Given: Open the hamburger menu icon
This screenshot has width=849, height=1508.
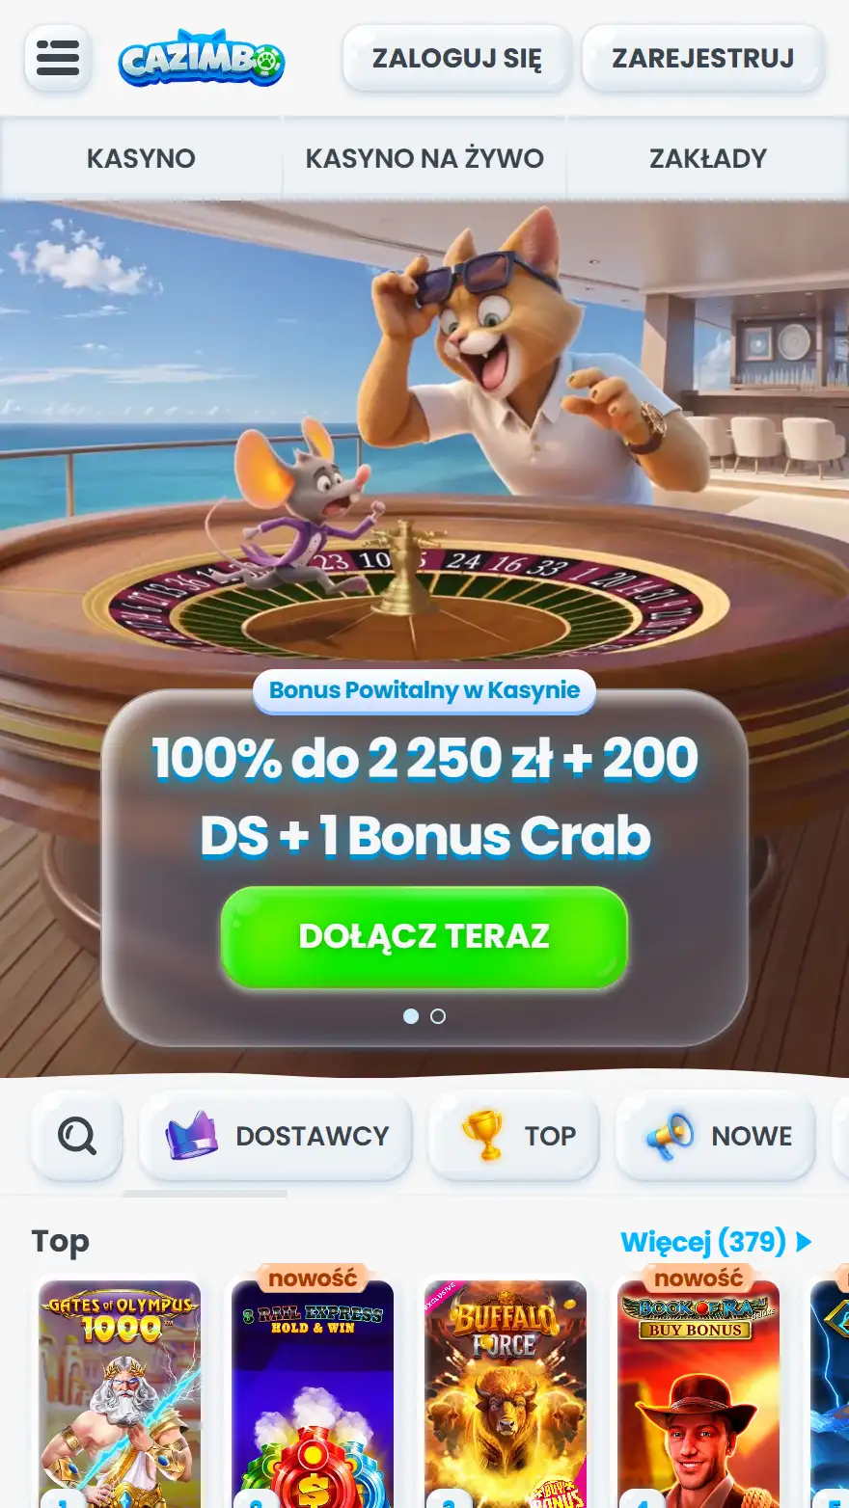Looking at the screenshot, I should pos(58,59).
